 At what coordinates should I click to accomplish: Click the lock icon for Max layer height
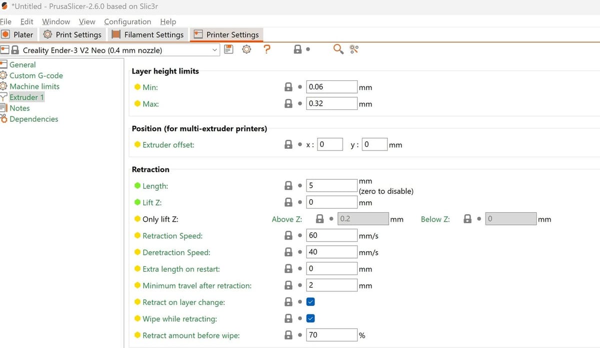tap(288, 104)
